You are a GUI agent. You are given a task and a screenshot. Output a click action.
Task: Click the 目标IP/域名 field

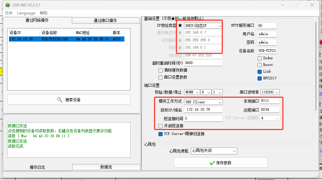click(x=203, y=110)
